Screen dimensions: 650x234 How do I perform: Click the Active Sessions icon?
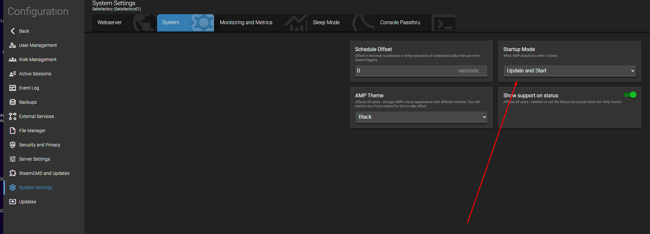(x=13, y=74)
